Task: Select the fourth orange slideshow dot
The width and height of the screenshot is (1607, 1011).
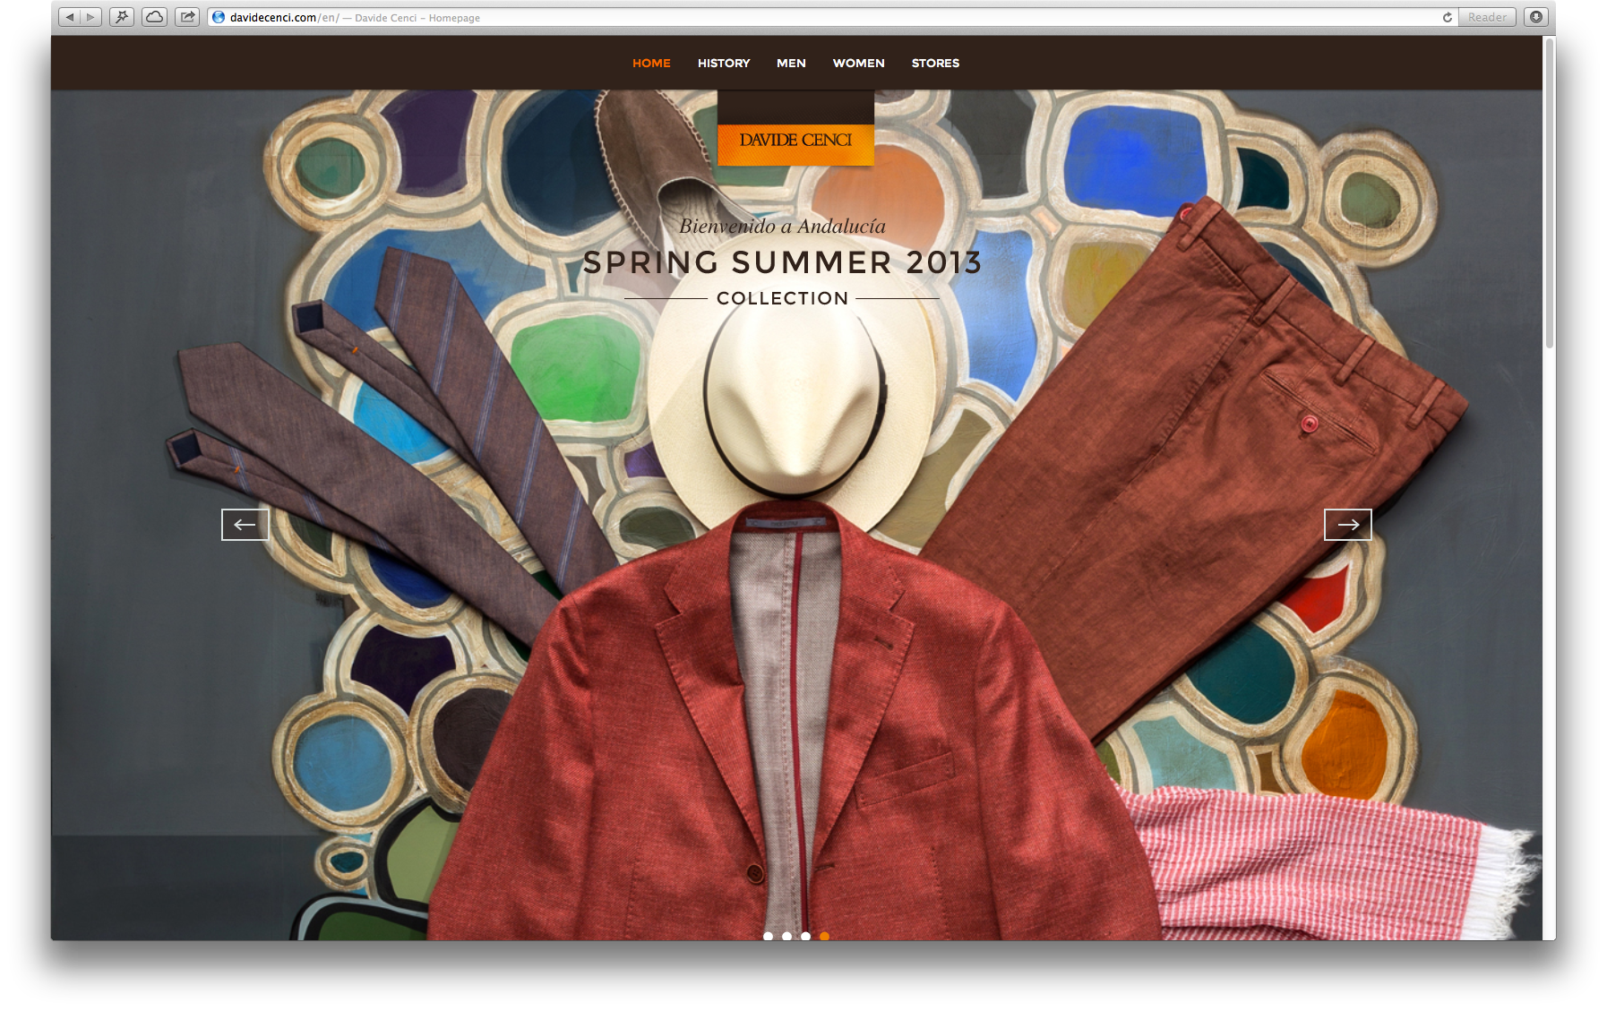Action: point(824,936)
